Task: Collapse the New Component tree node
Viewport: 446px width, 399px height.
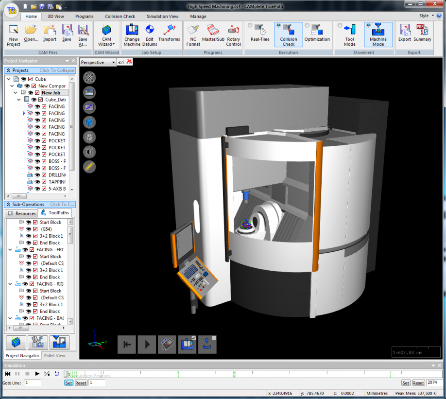Action: coord(12,86)
